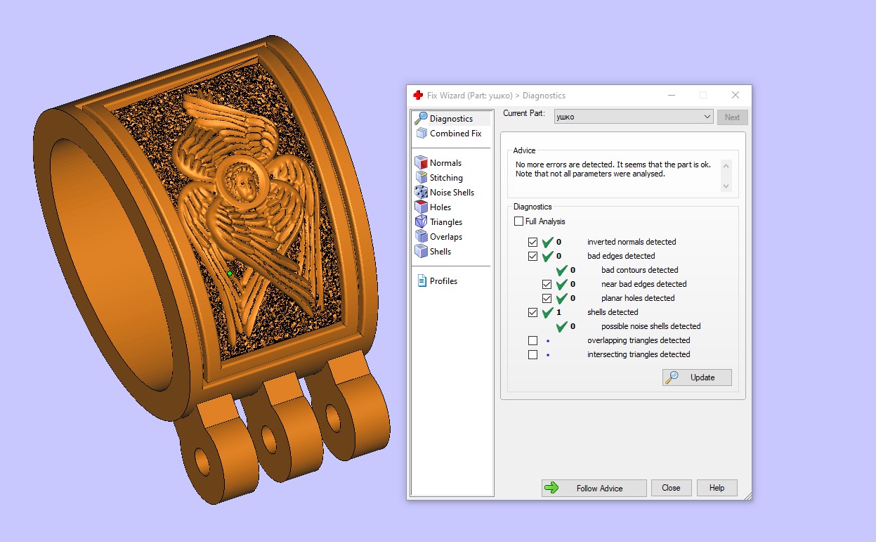
Task: Select the Normals cube icon
Action: point(421,162)
